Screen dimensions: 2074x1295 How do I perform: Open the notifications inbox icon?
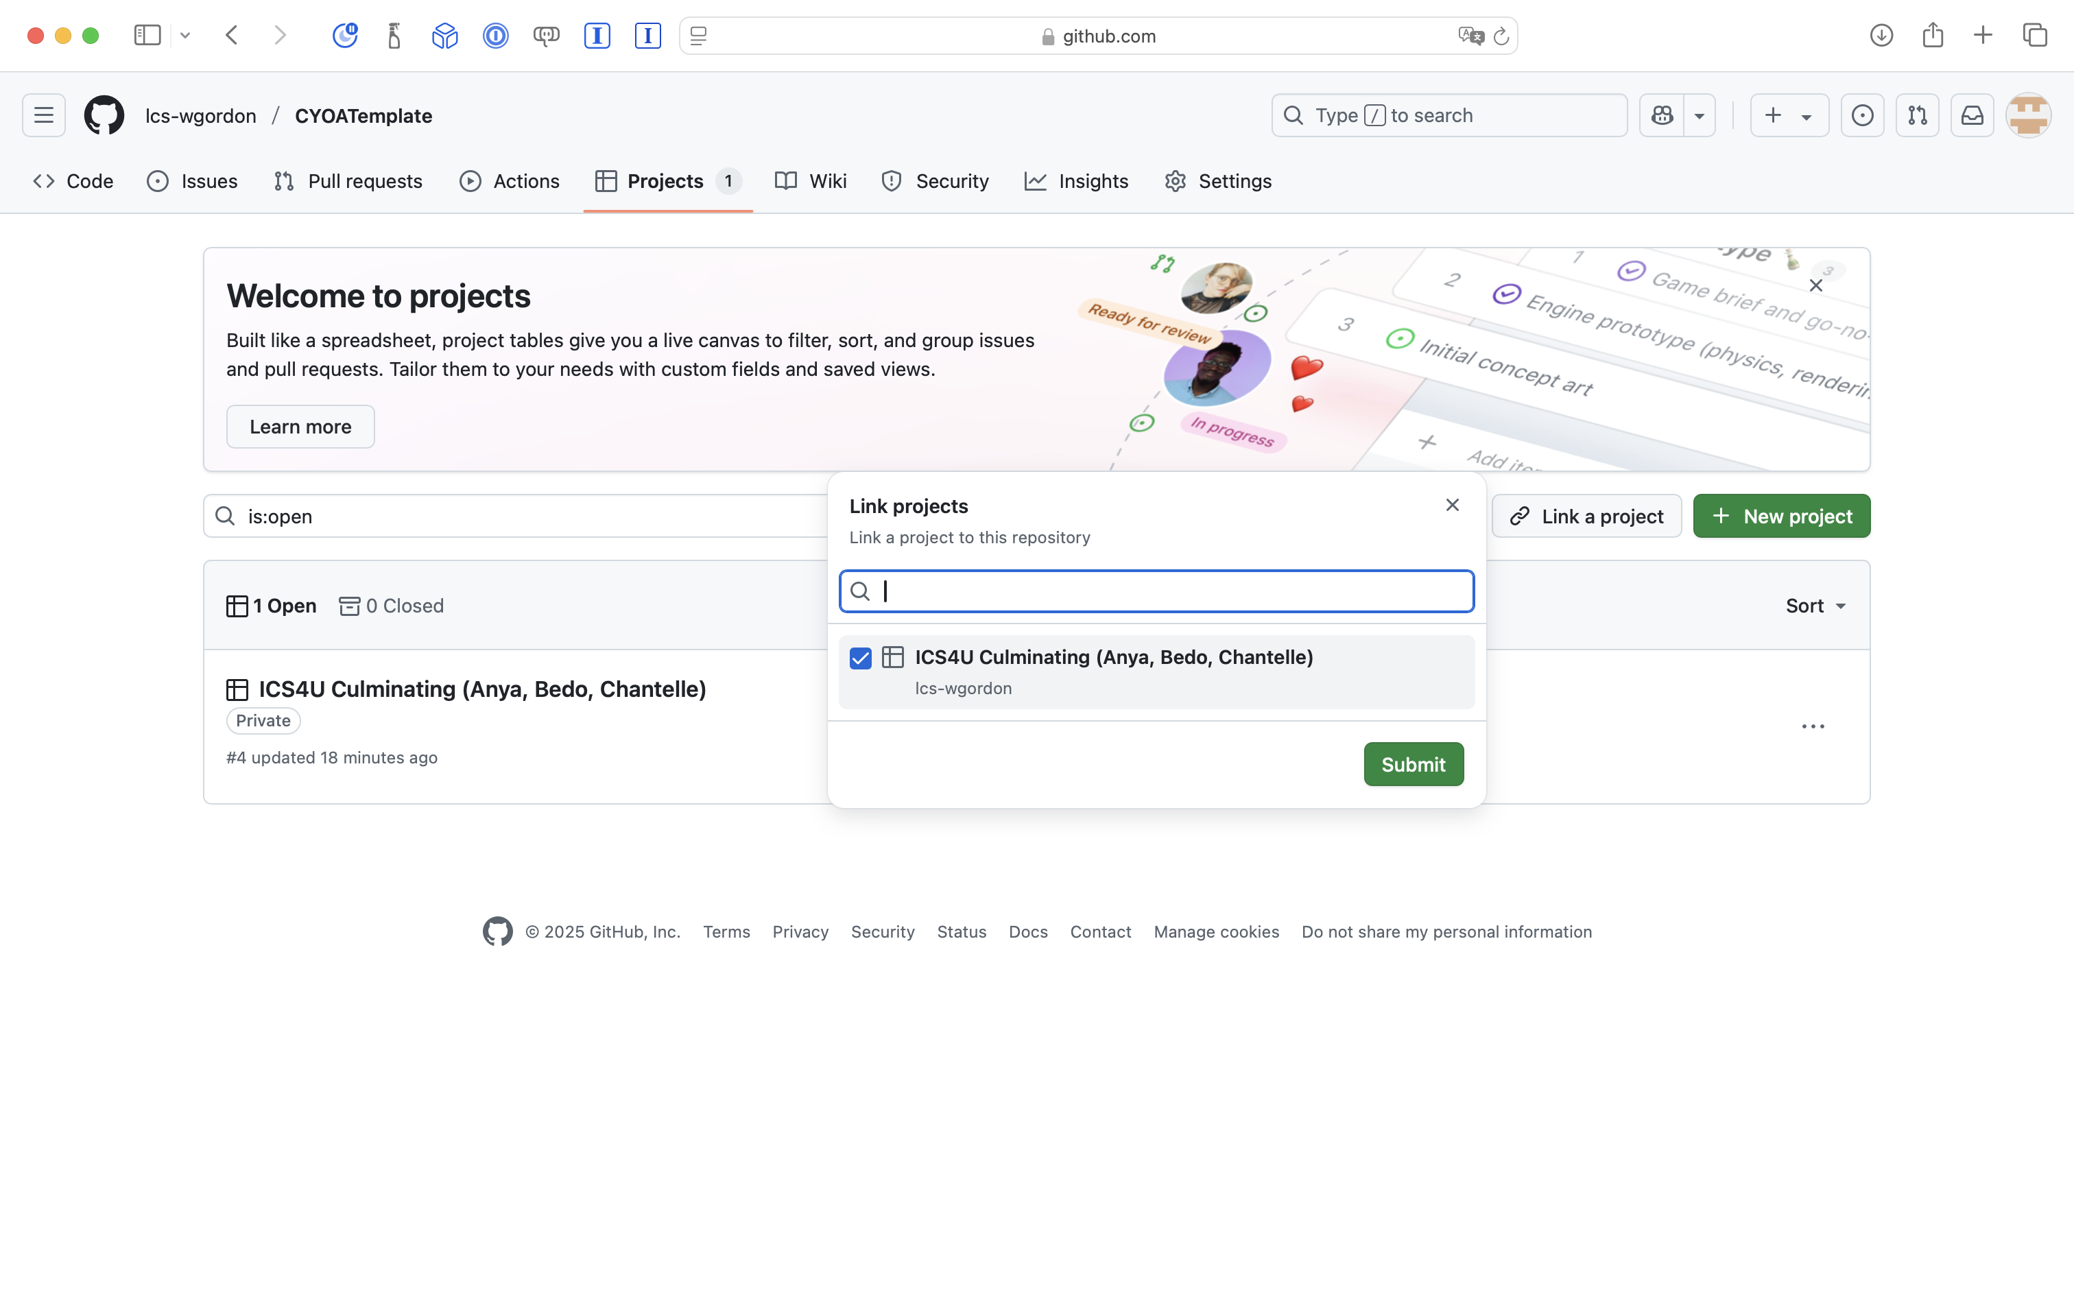pyautogui.click(x=1971, y=116)
